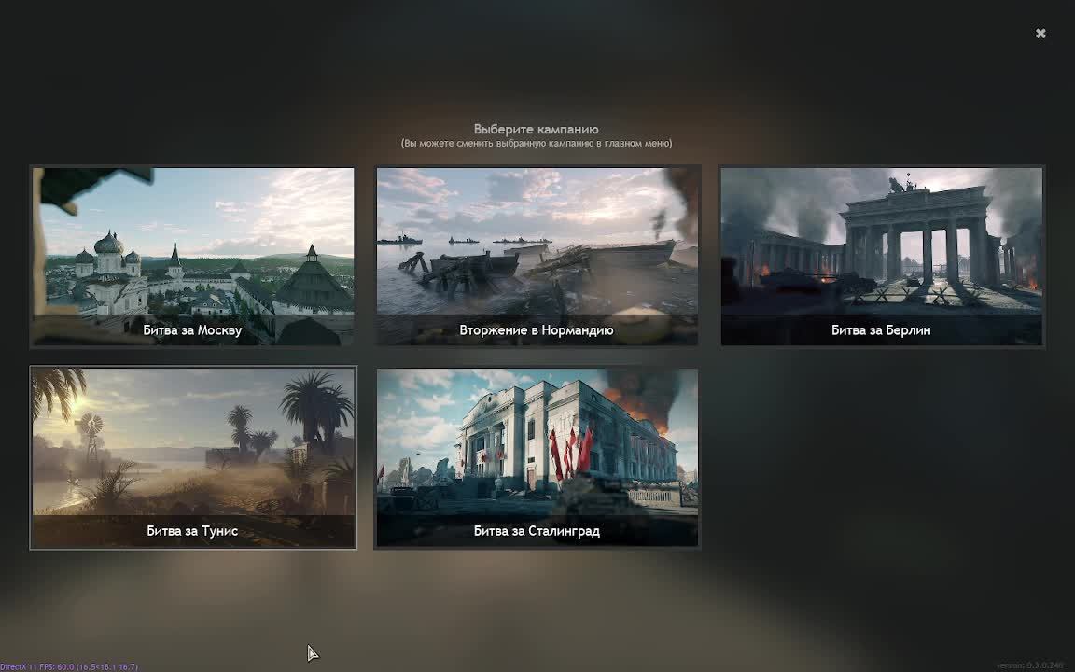Select the Битва за Сталинград campaign
The width and height of the screenshot is (1075, 672).
coord(537,457)
